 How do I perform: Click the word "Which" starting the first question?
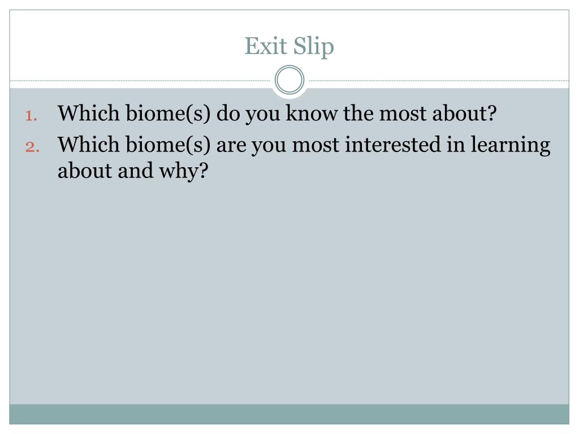coord(89,113)
